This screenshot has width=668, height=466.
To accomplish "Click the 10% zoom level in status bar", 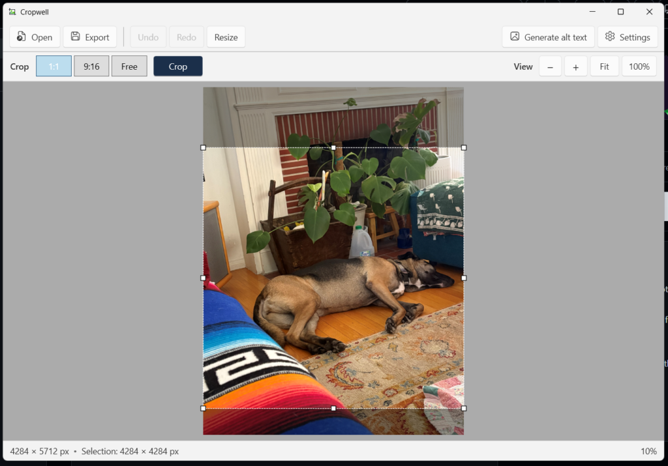I will coord(648,451).
